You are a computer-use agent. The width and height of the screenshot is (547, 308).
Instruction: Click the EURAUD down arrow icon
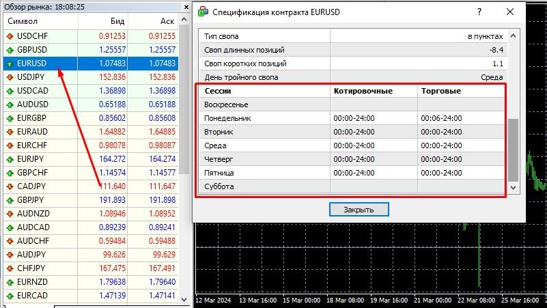pyautogui.click(x=10, y=132)
